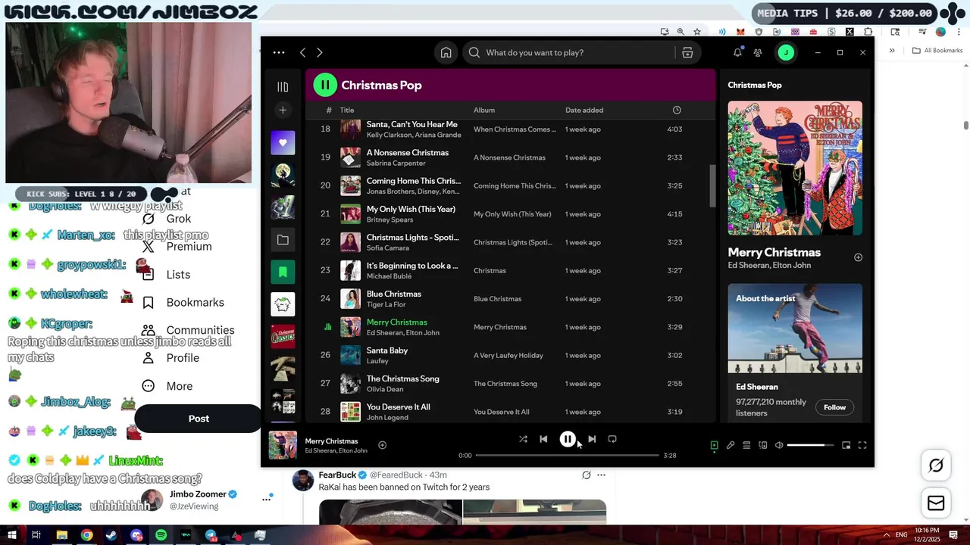
Task: Open Christmas Classics playlist in sidebar
Action: click(283, 337)
